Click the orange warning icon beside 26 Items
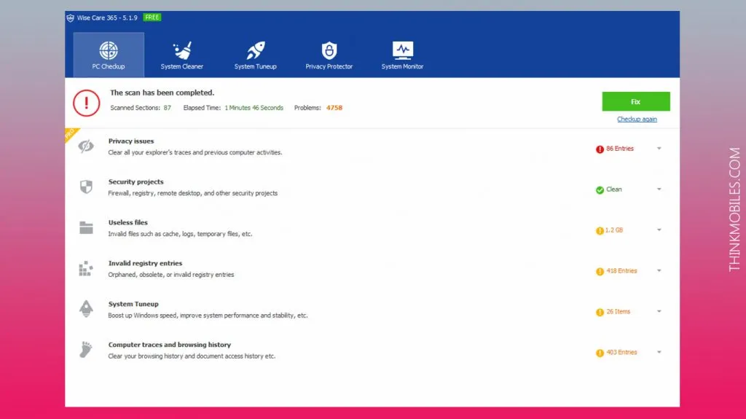Viewport: 746px width, 419px height. 600,313
